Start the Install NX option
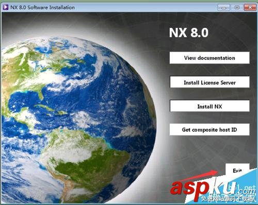The image size is (258, 205). [x=209, y=106]
